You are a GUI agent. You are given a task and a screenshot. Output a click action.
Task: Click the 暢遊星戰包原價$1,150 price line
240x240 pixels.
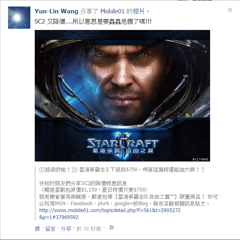click(93, 190)
